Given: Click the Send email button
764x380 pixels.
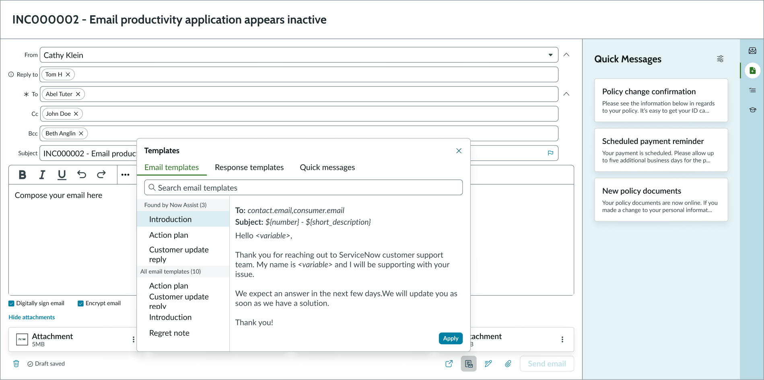Looking at the screenshot, I should [x=546, y=364].
